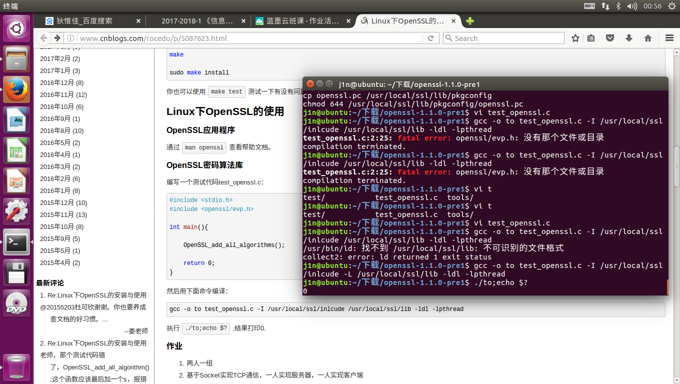
Task: Open the 2016年10月 (6) archive link
Action: 62,107
